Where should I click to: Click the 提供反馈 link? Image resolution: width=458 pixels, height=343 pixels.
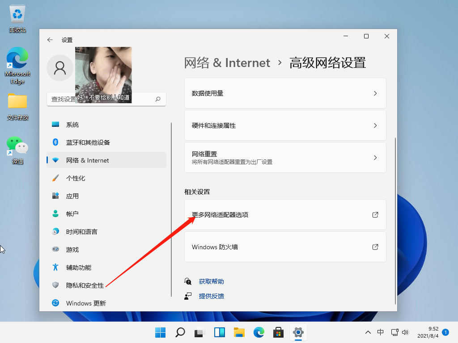pyautogui.click(x=211, y=296)
